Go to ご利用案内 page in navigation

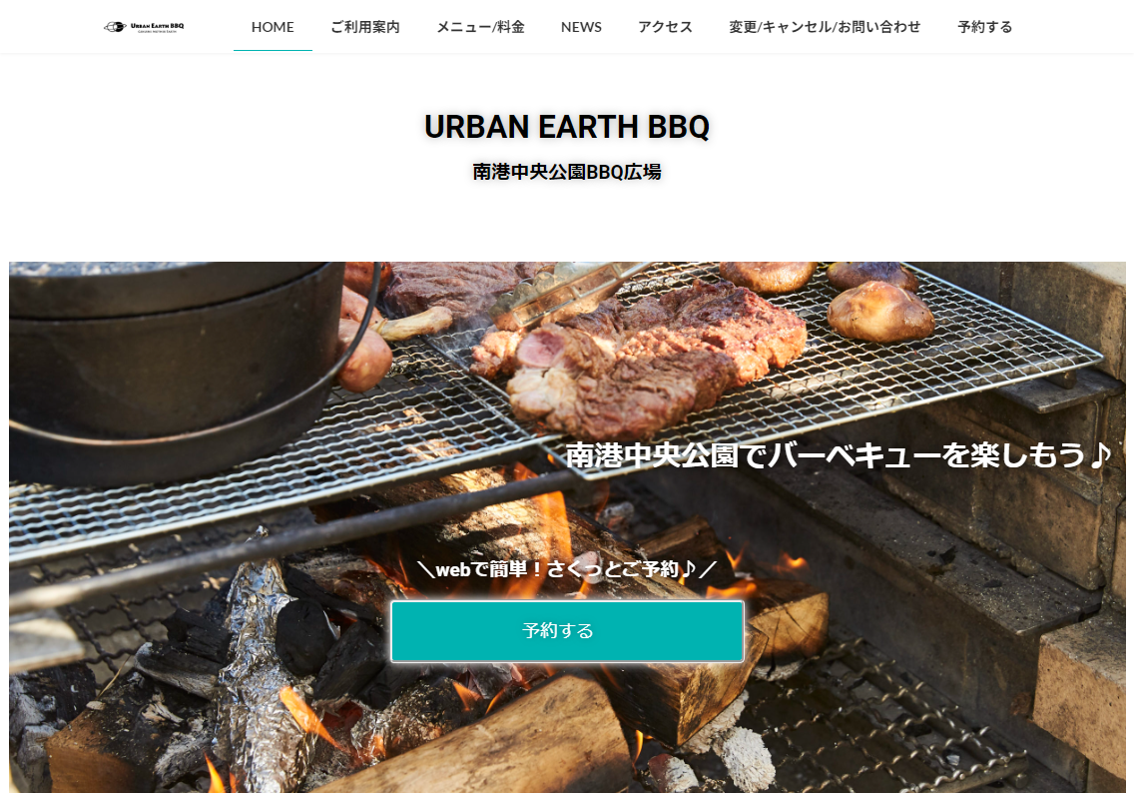coord(365,27)
